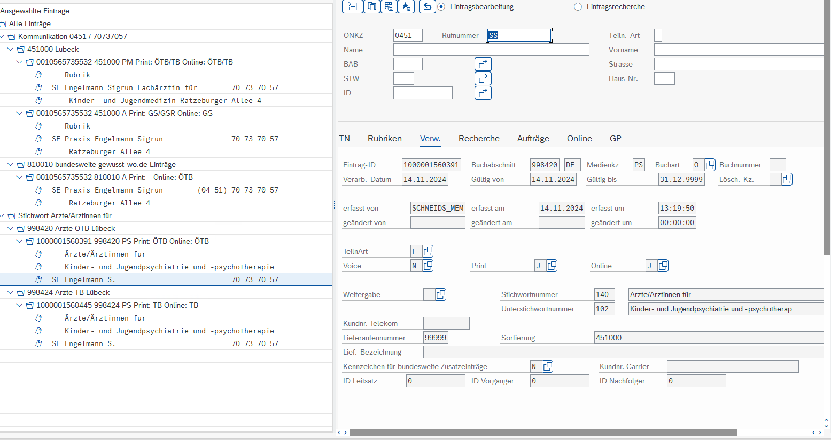Click the vertical scrollbar at right edge

click(827, 128)
